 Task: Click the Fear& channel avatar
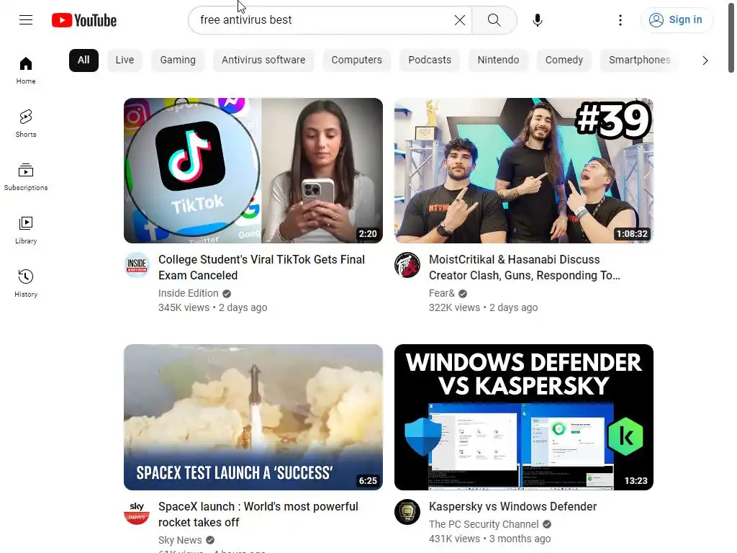(x=407, y=265)
